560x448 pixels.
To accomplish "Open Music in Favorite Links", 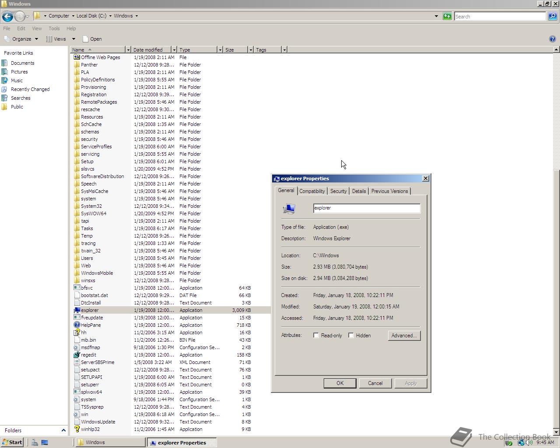I will coord(17,80).
